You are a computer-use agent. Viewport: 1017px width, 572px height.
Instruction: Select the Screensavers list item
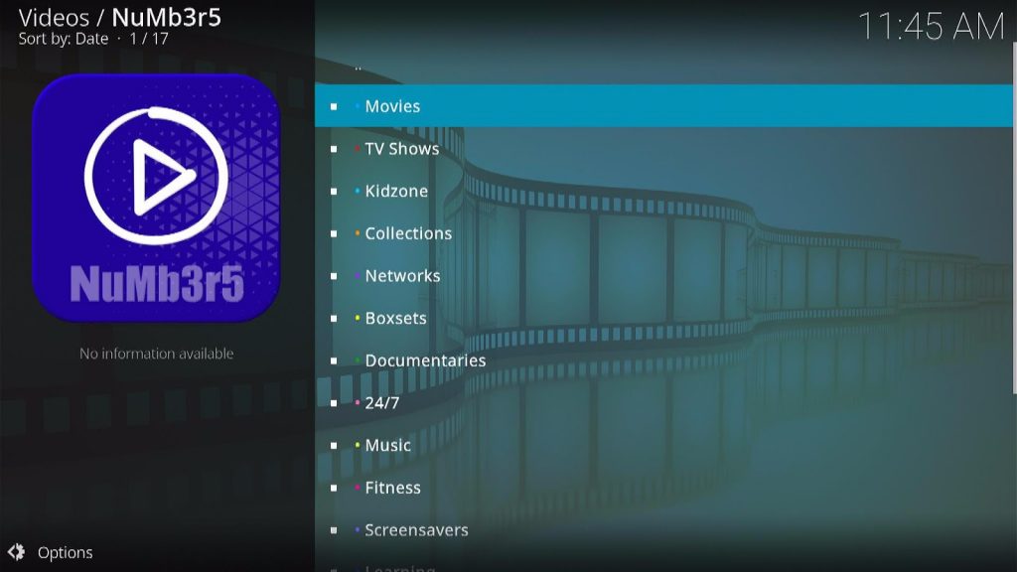pyautogui.click(x=663, y=530)
